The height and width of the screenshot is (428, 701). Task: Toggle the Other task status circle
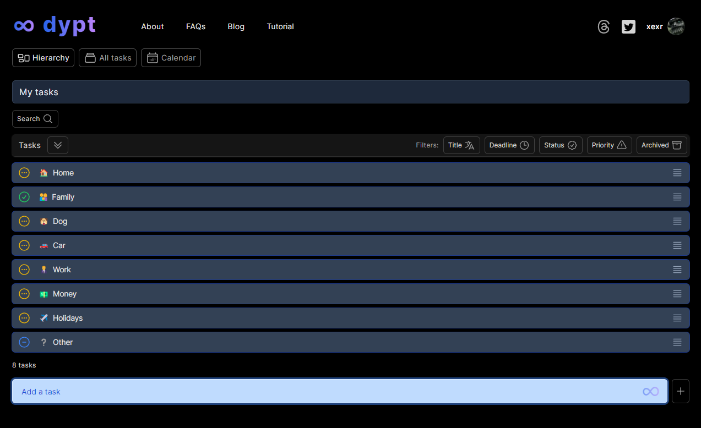[x=24, y=342]
